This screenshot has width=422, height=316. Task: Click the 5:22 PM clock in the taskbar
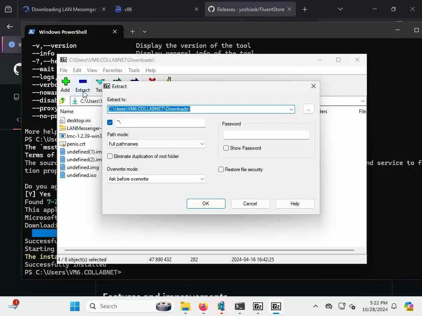pos(378,303)
